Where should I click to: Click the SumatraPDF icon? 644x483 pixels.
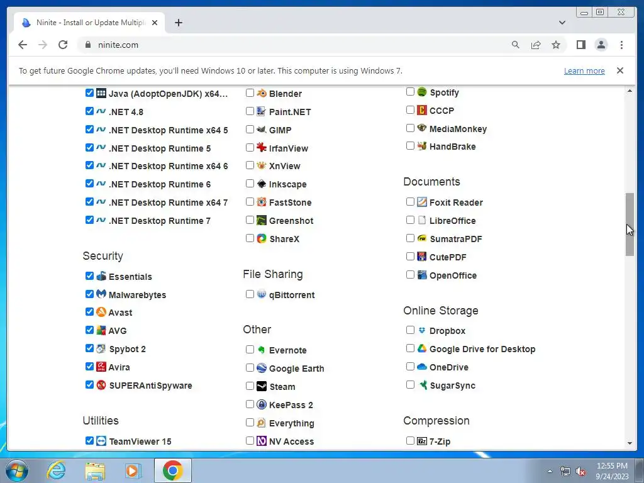click(x=422, y=238)
